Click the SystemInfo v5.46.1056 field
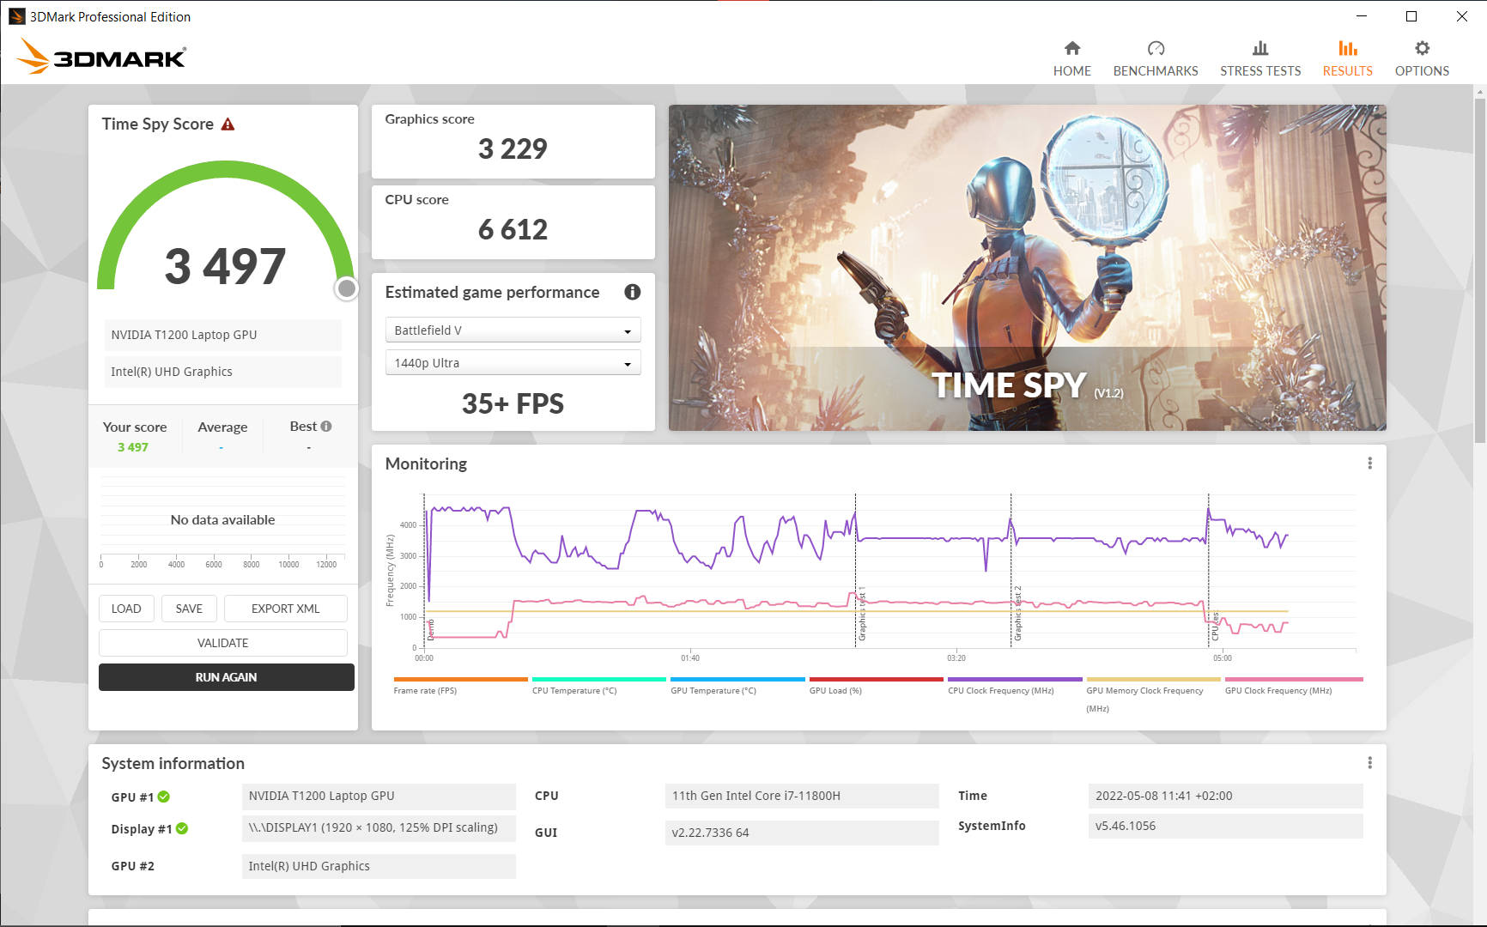Screen dimensions: 1487x927 (x=1226, y=826)
